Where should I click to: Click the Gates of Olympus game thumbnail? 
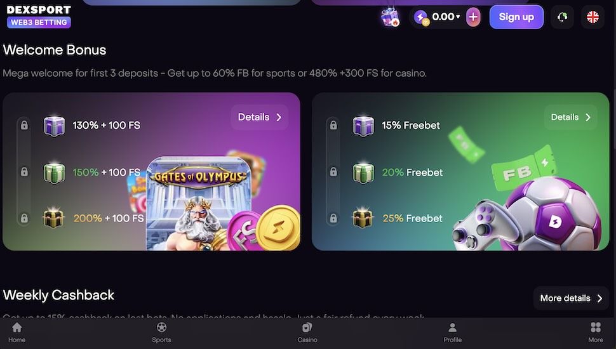[x=199, y=203]
